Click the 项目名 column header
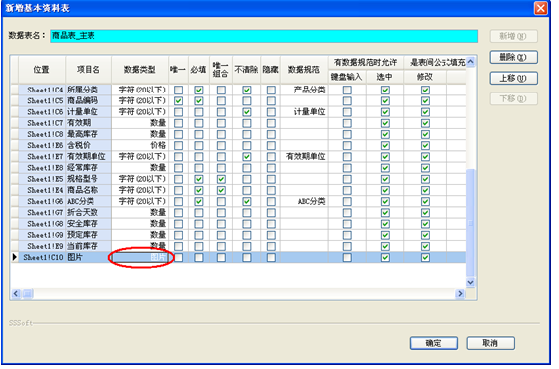 [90, 70]
